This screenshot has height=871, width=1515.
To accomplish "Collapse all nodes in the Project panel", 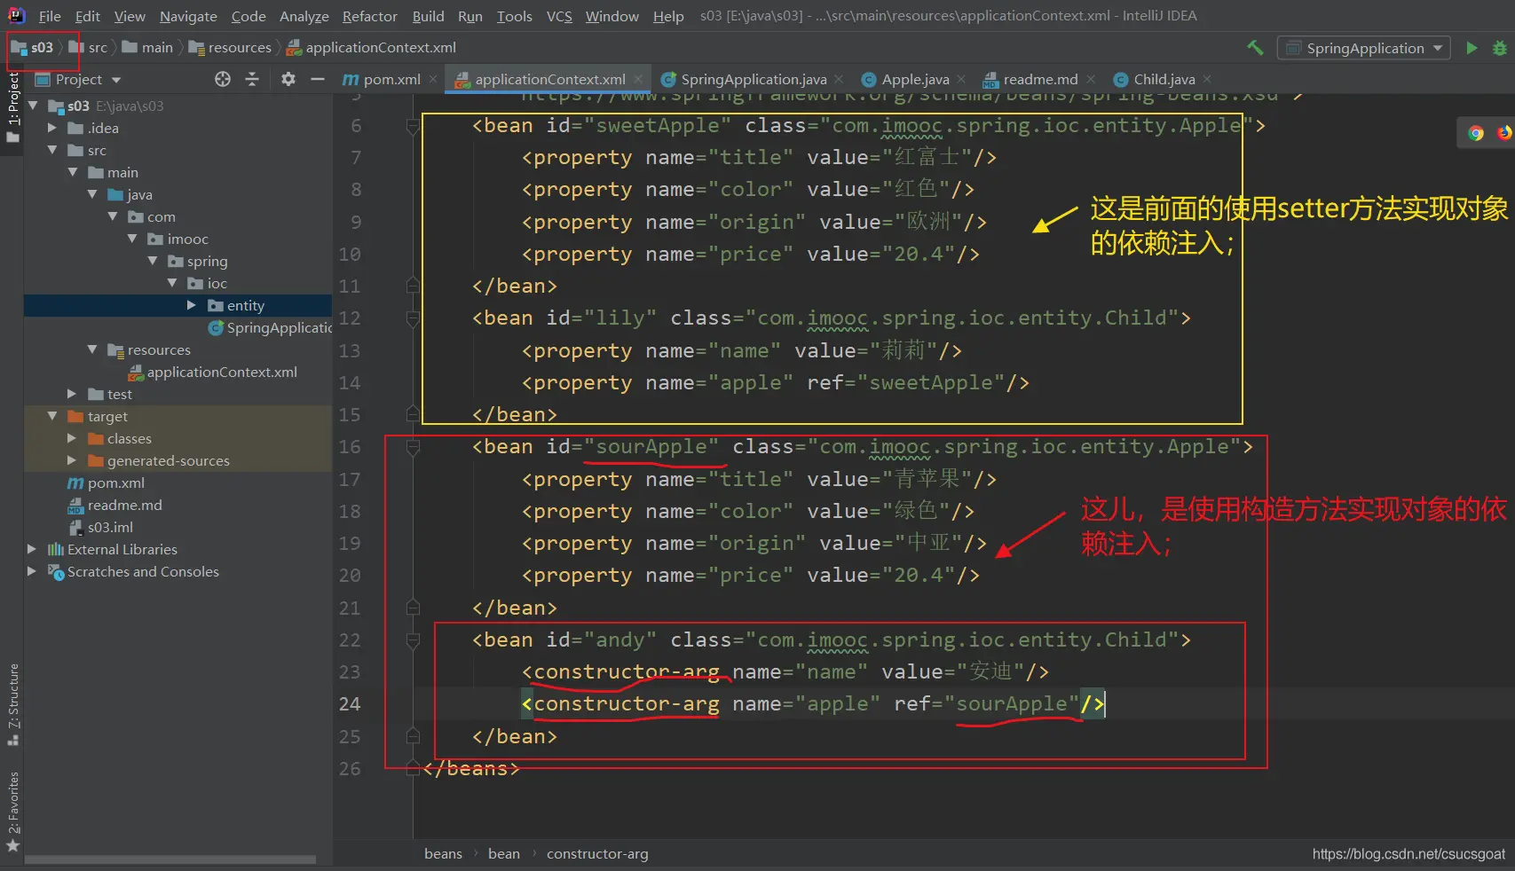I will point(252,79).
